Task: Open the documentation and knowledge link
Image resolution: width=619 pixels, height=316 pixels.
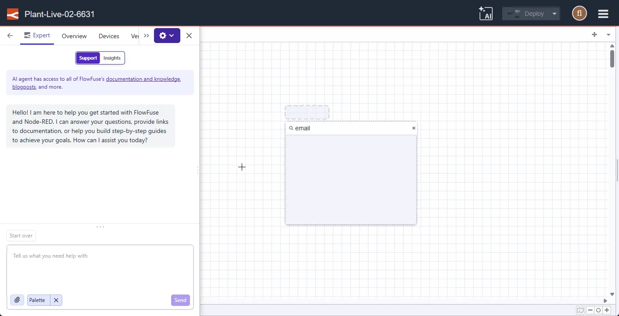Action: click(143, 79)
